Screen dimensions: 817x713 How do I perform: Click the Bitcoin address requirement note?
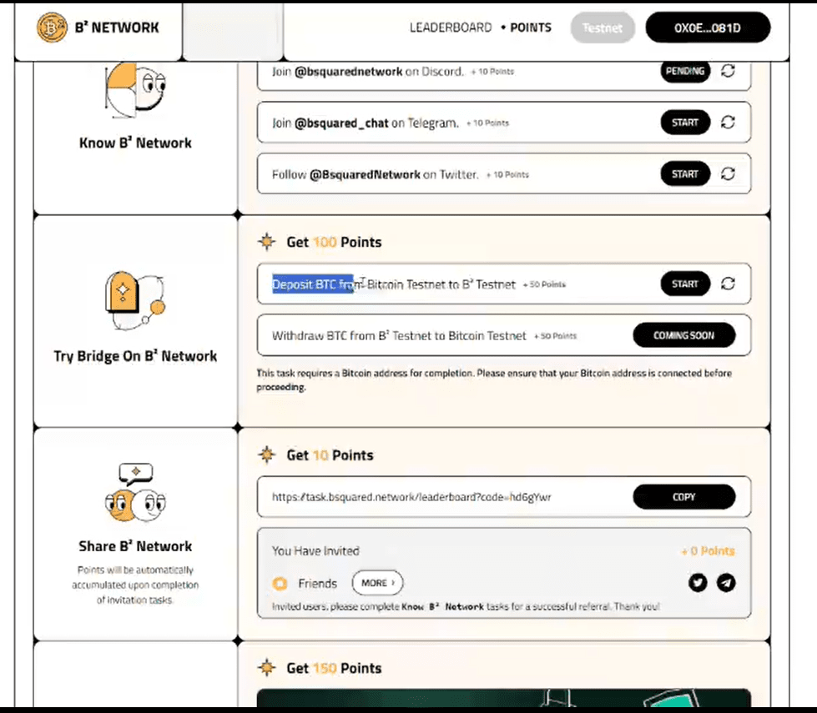click(x=494, y=380)
